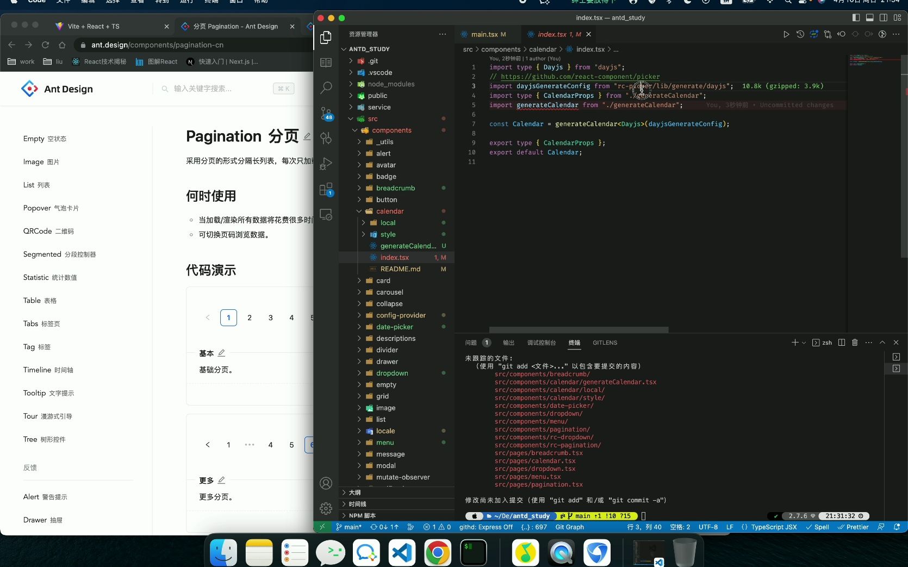Toggle githd Express Off in status bar

[x=486, y=527]
